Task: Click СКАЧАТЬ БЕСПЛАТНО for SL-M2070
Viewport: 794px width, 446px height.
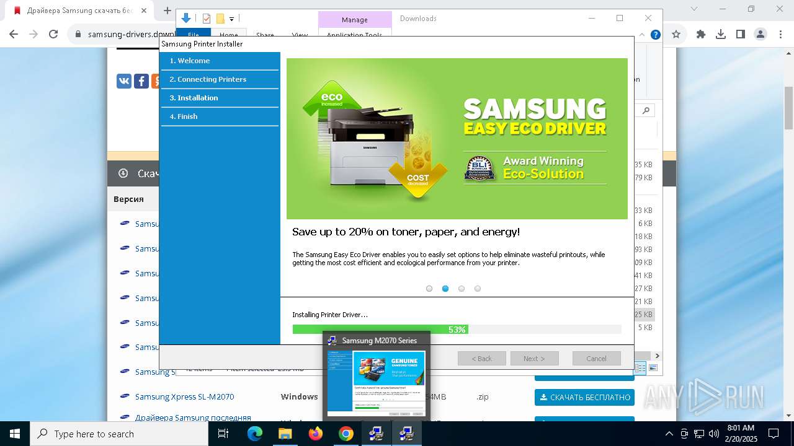Action: pyautogui.click(x=584, y=397)
